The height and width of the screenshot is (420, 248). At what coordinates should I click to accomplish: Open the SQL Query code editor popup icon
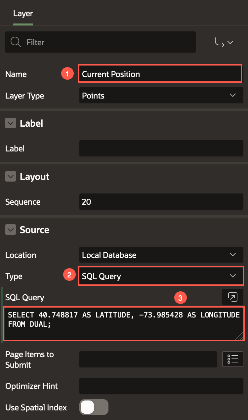233,297
